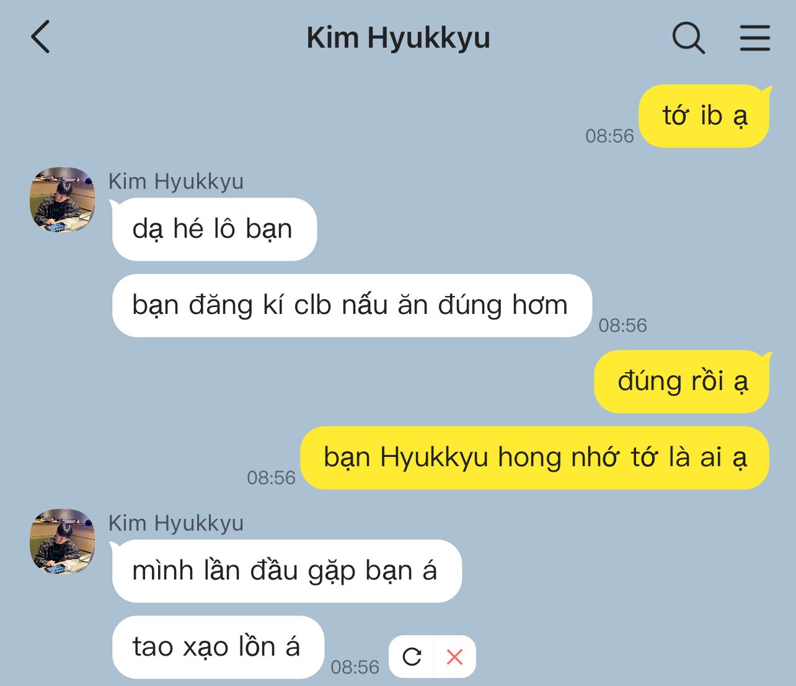The width and height of the screenshot is (796, 686).
Task: Tap the "tao xạo lồn á" message
Action: (x=218, y=647)
